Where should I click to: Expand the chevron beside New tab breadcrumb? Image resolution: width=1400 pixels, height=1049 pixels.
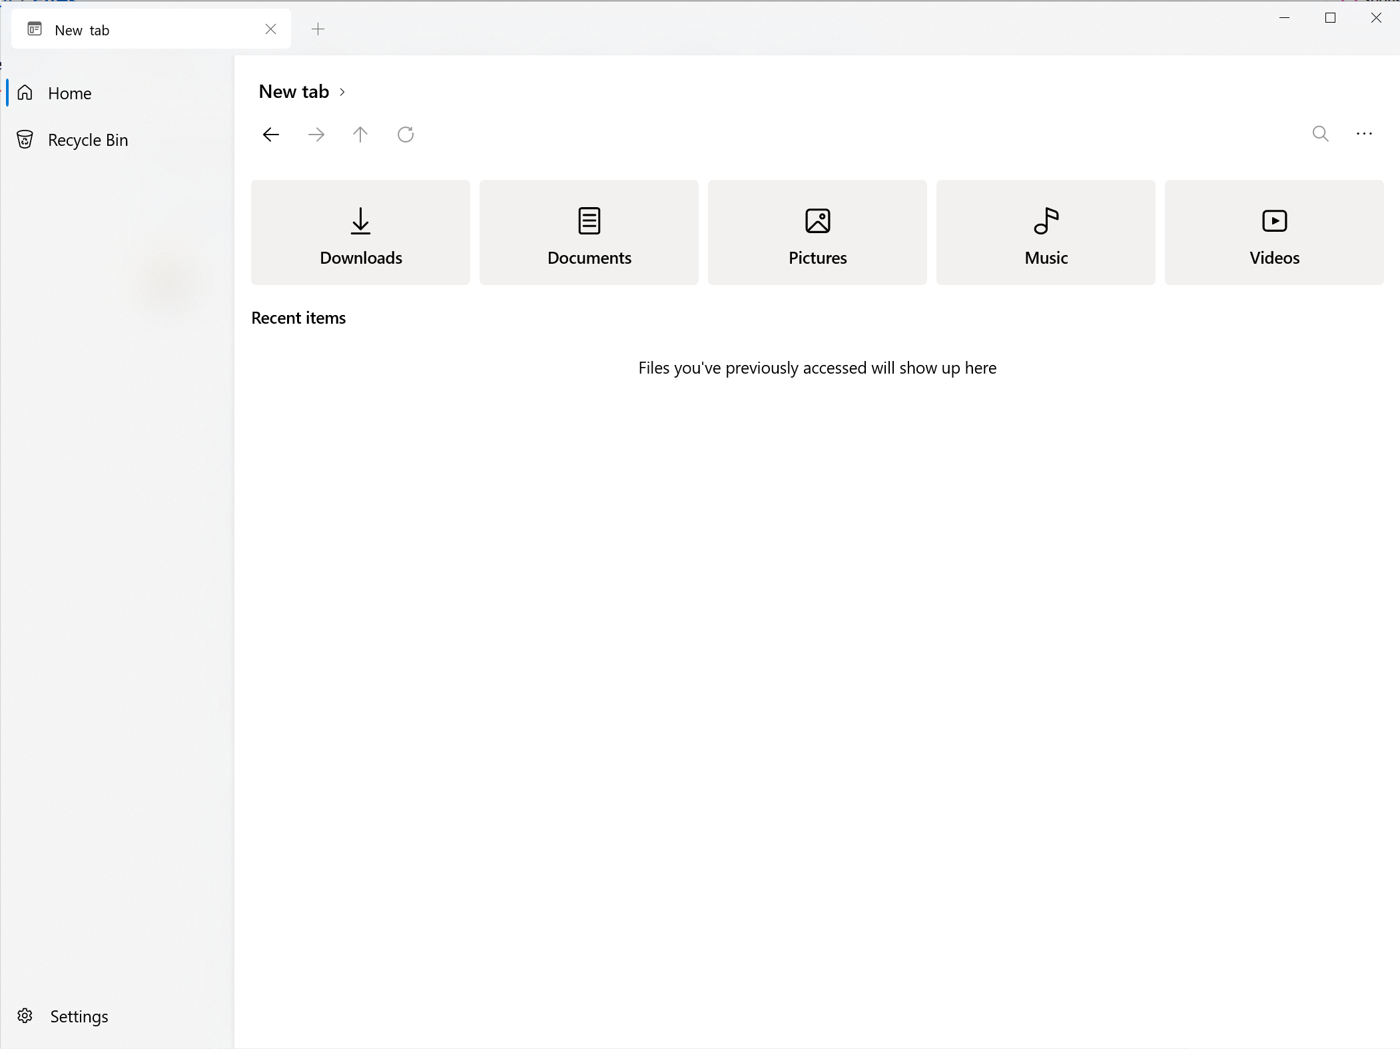pos(342,92)
